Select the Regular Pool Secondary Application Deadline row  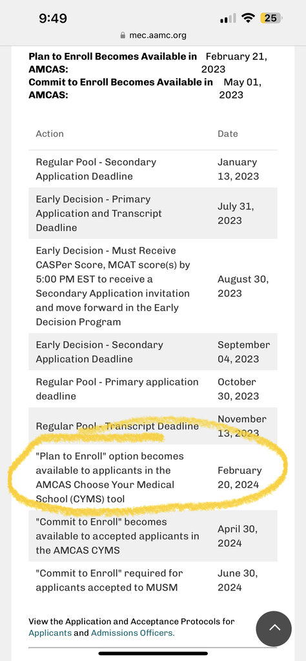click(153, 169)
